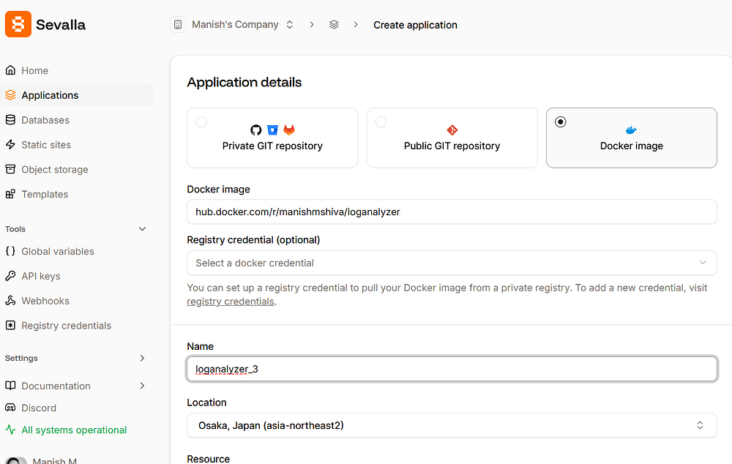This screenshot has width=732, height=464.
Task: Open Object storage
Action: 54,169
